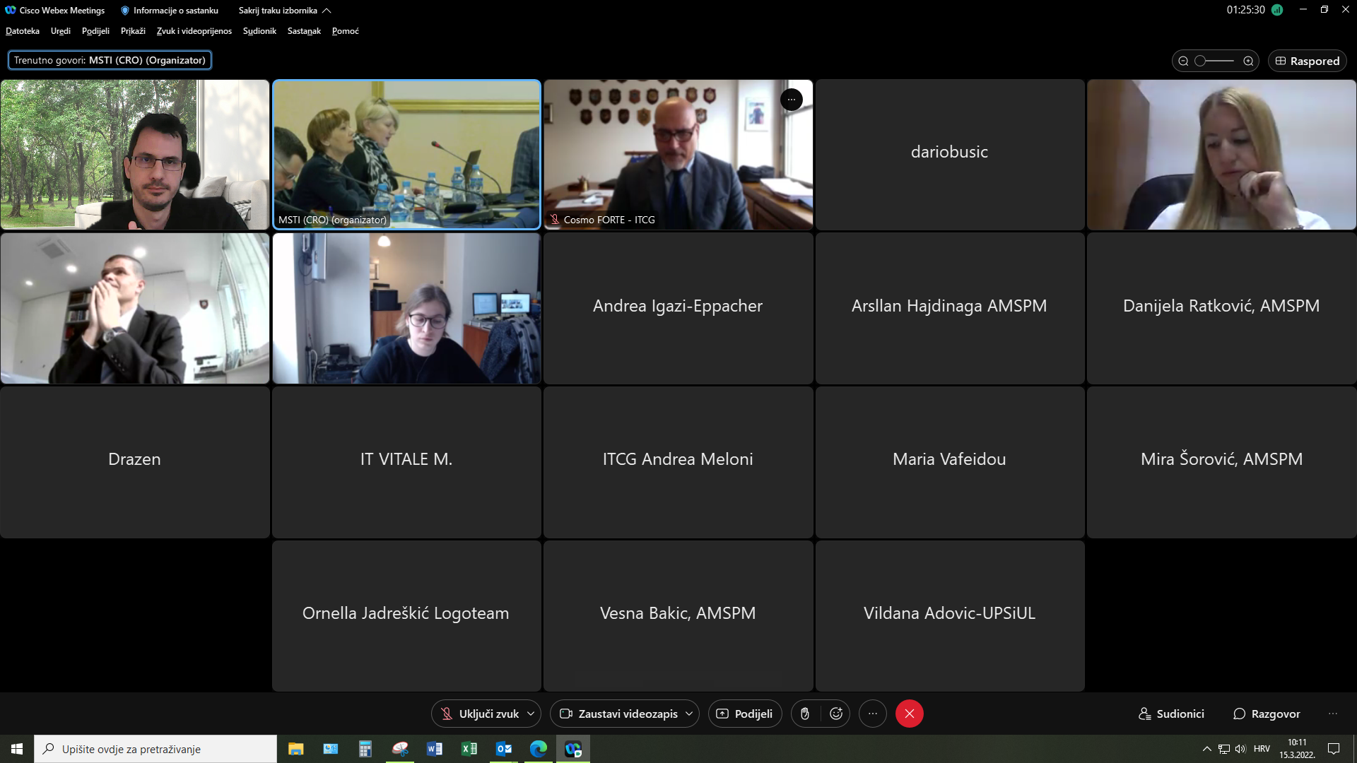Open the Prikaži menu
1357x763 pixels.
click(x=133, y=31)
